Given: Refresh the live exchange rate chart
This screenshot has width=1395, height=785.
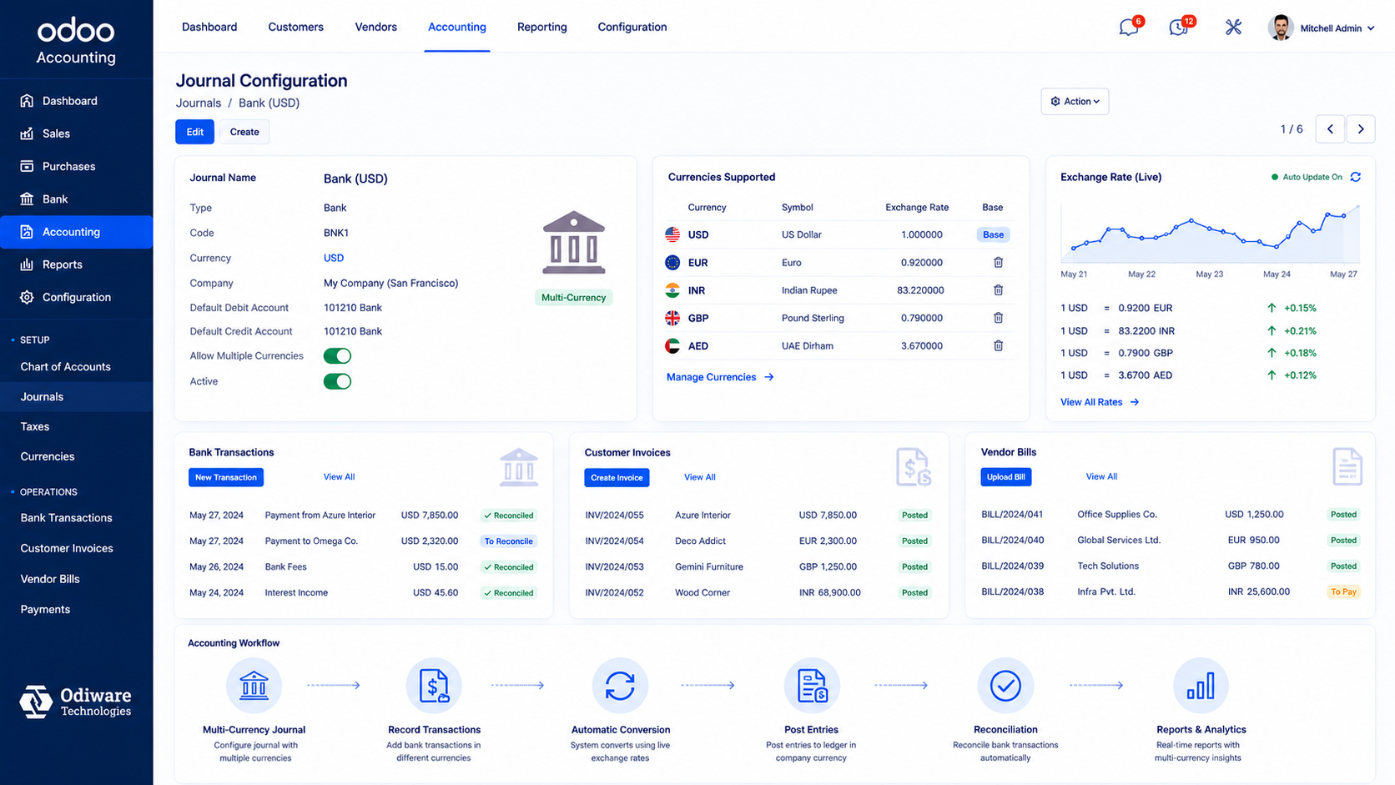Looking at the screenshot, I should coord(1356,177).
